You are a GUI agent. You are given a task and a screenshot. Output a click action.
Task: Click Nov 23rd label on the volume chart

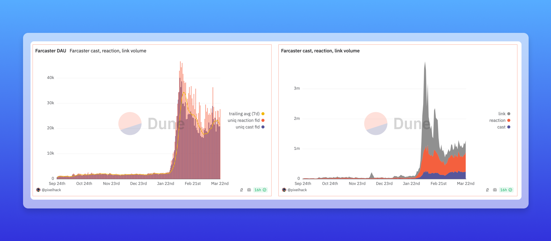click(357, 184)
